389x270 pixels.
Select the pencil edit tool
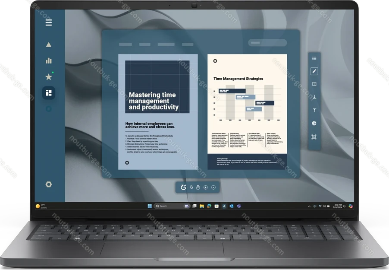point(314,71)
